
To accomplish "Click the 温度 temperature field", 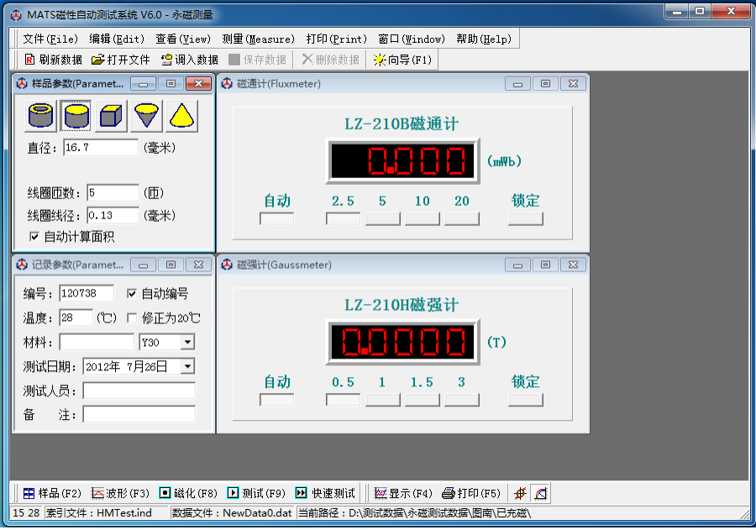I will point(76,317).
